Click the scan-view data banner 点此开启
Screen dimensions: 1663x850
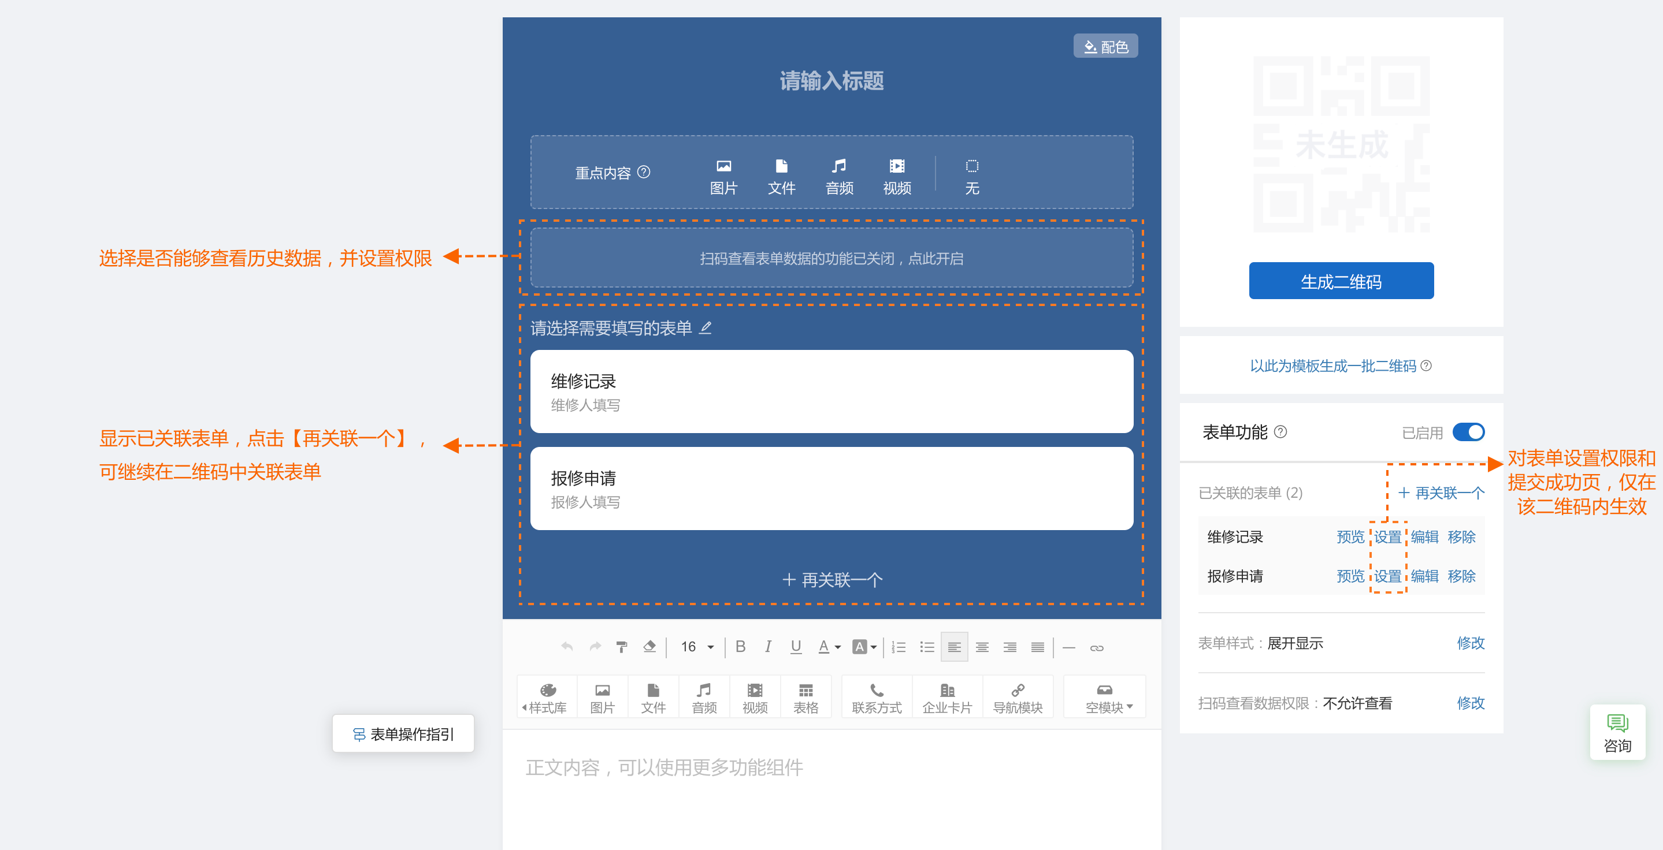tap(831, 258)
